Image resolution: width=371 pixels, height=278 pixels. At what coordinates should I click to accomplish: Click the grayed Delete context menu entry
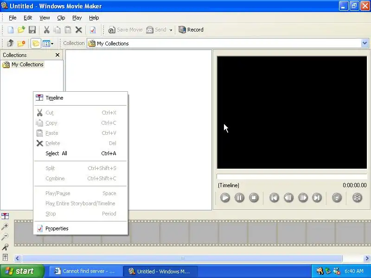(x=80, y=143)
